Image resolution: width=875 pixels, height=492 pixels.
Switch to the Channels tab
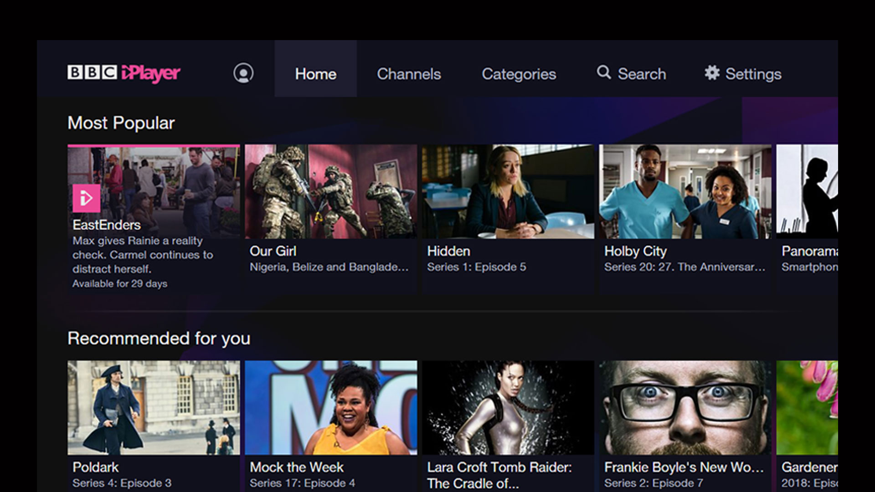click(409, 74)
